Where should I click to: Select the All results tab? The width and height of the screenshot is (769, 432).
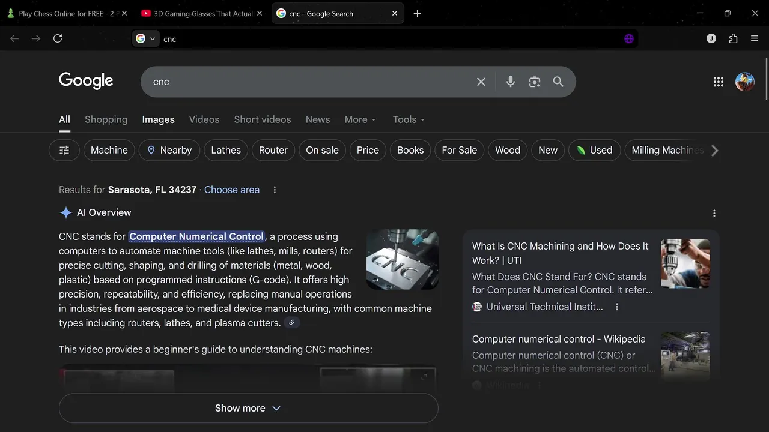pyautogui.click(x=64, y=119)
